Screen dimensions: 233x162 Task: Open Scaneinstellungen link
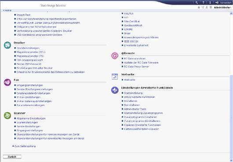pyautogui.click(x=27, y=123)
